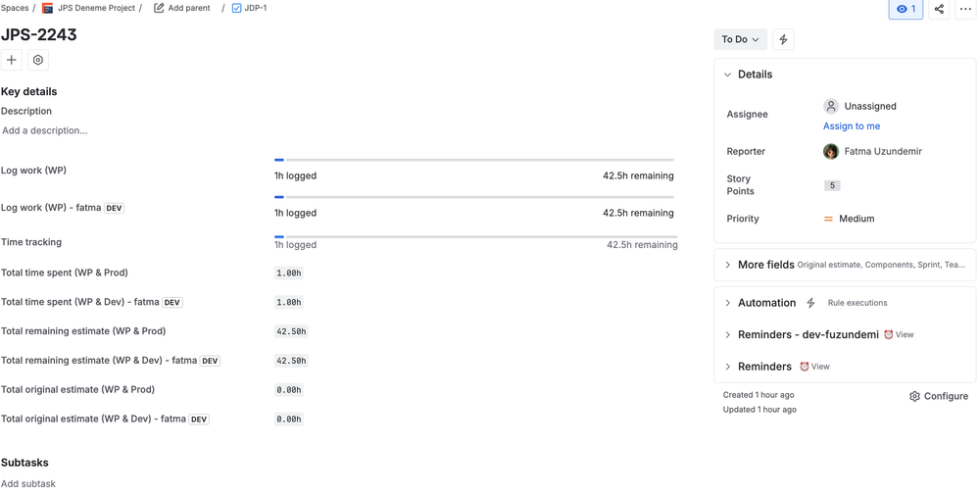Click the Add parent breadcrumb text
The width and height of the screenshot is (979, 496).
tap(189, 8)
